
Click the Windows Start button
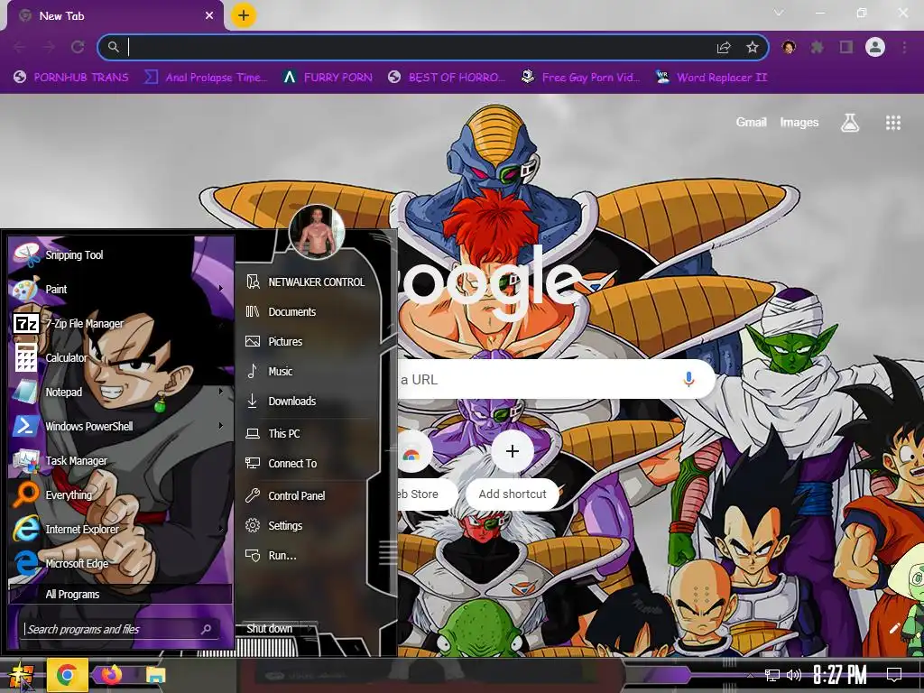click(22, 676)
